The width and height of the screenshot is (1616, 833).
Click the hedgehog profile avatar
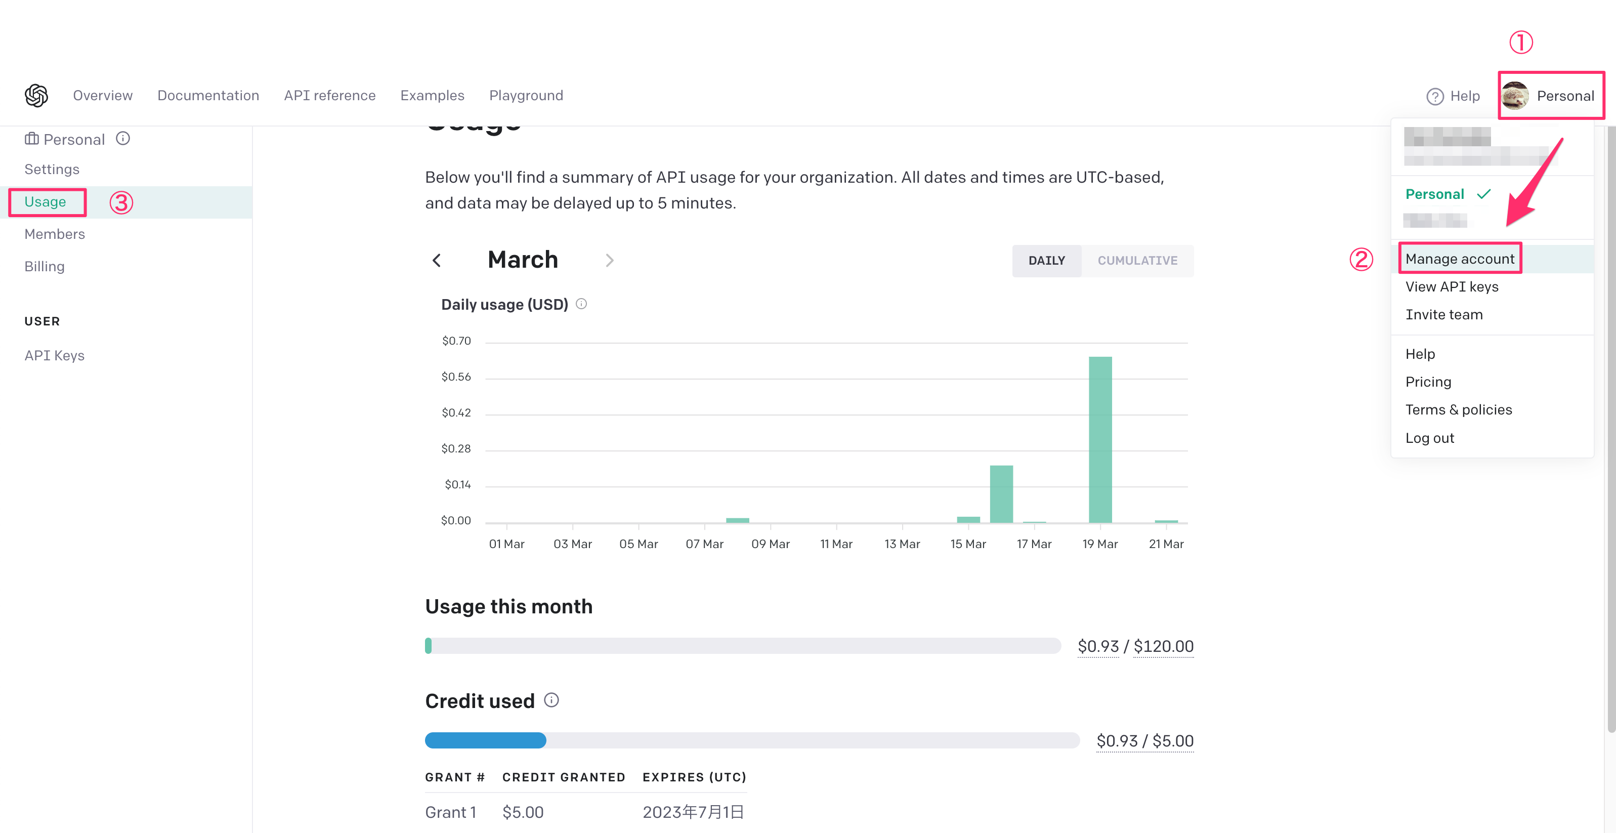1515,96
